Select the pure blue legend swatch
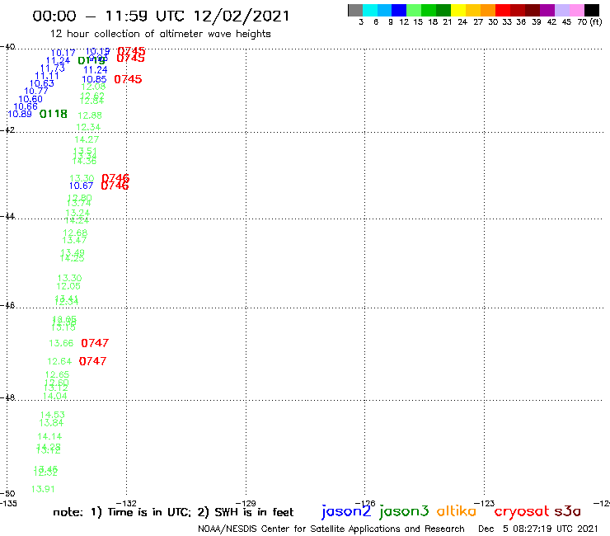The width and height of the screenshot is (610, 536). tap(399, 10)
